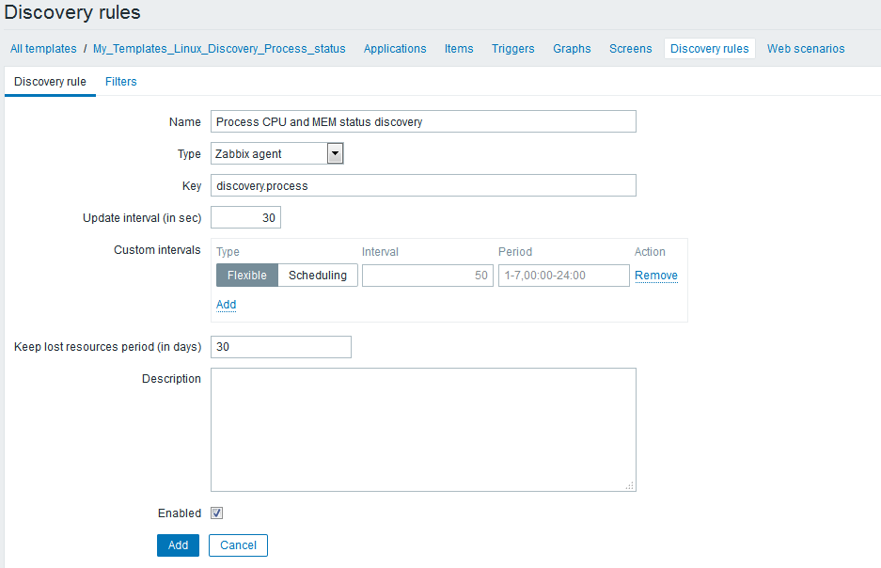Go to the Graphs tab

572,49
